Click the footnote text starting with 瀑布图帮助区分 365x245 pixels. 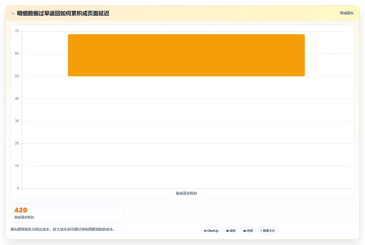(63, 229)
